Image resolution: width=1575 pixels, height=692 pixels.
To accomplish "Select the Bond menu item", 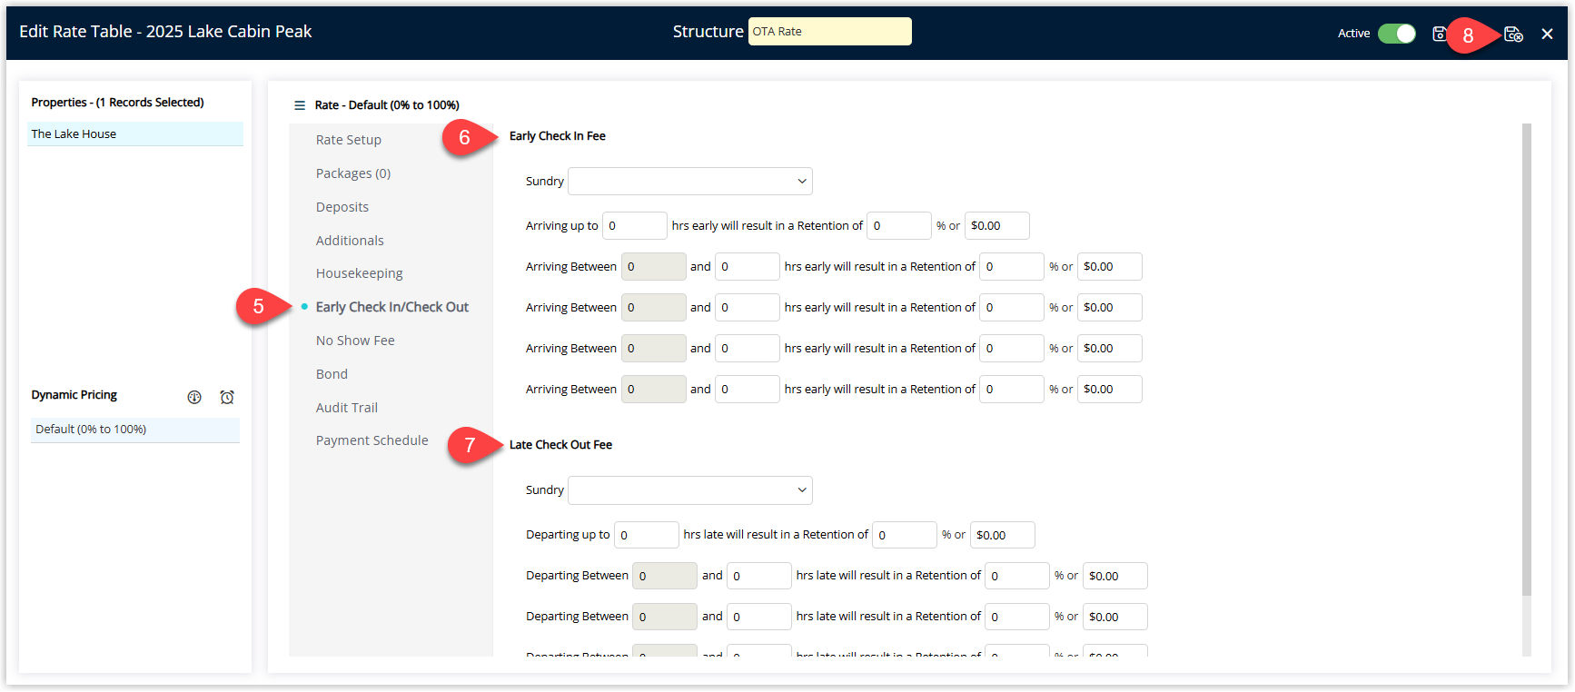I will point(332,374).
